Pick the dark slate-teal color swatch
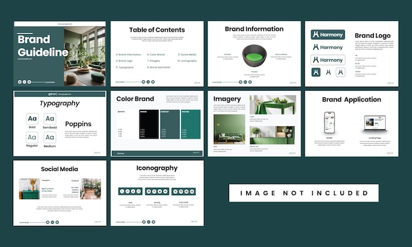 [170, 124]
